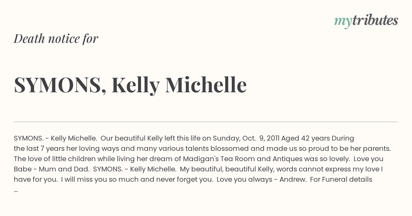Click "Love you Babe" in the notice
Image resolution: width=412 pixels, height=216 pixels.
tap(368, 159)
